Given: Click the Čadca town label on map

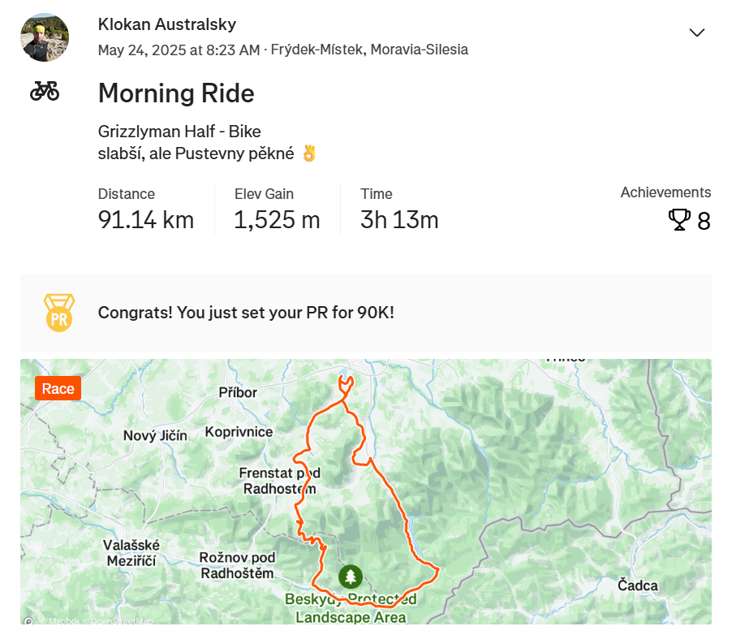Looking at the screenshot, I should pos(638,585).
